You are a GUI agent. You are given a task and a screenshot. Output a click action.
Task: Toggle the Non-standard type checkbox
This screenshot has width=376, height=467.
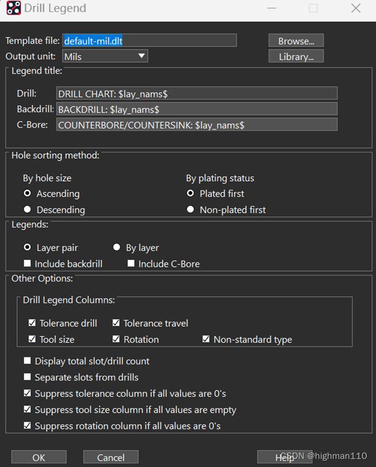pyautogui.click(x=206, y=340)
